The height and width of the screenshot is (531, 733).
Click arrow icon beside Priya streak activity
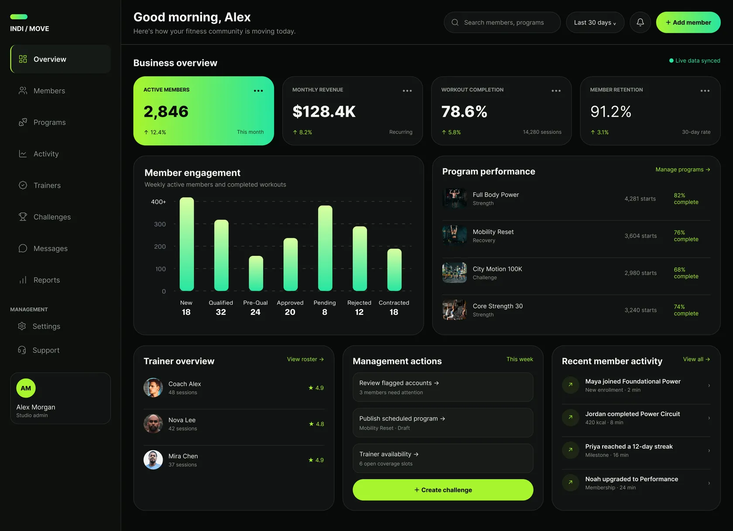click(x=570, y=450)
